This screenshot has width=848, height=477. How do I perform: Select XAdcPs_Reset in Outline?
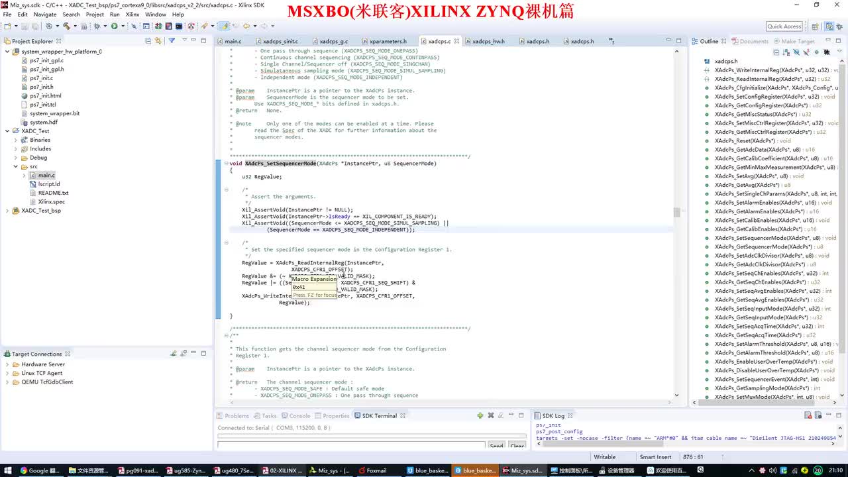point(753,140)
